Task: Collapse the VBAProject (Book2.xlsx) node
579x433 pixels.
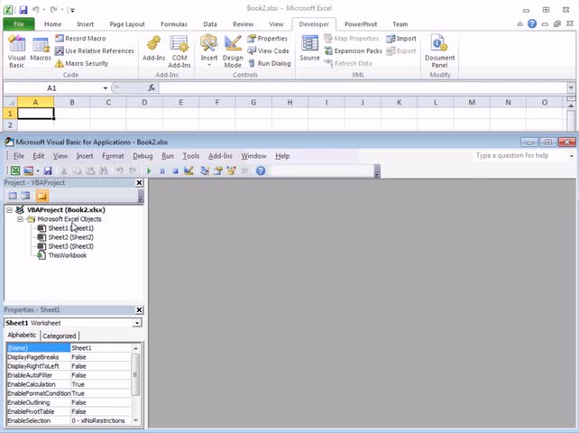Action: pos(10,210)
